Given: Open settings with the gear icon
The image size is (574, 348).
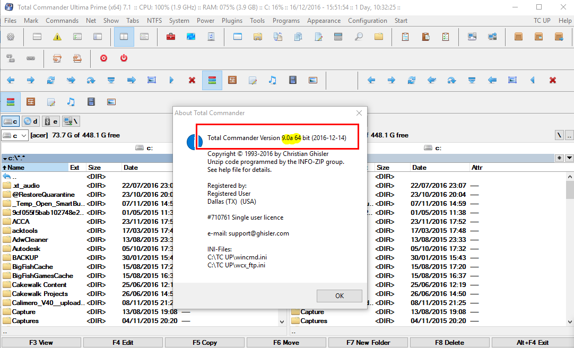Looking at the screenshot, I should 11,37.
